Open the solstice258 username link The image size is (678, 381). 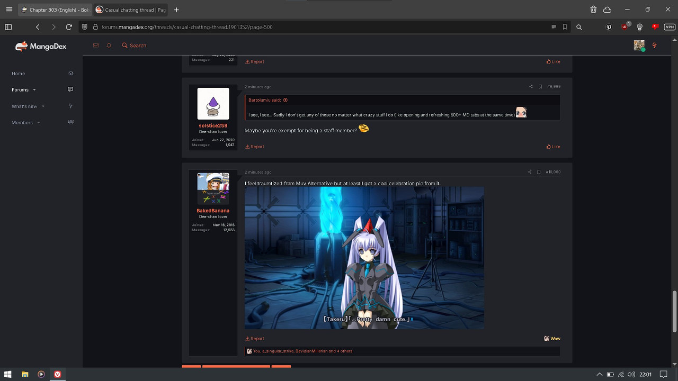pyautogui.click(x=213, y=126)
